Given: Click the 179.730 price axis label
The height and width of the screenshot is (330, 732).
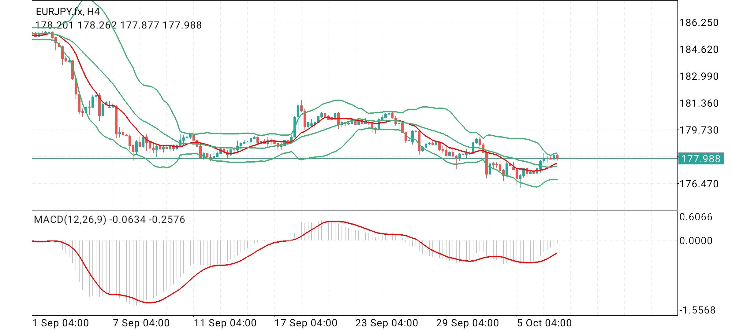Looking at the screenshot, I should click(x=699, y=130).
